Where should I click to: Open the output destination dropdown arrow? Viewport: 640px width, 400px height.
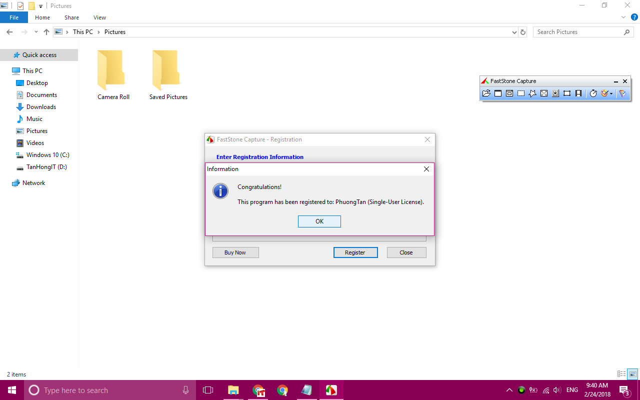(x=611, y=93)
